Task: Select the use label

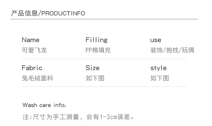Action: click(156, 40)
